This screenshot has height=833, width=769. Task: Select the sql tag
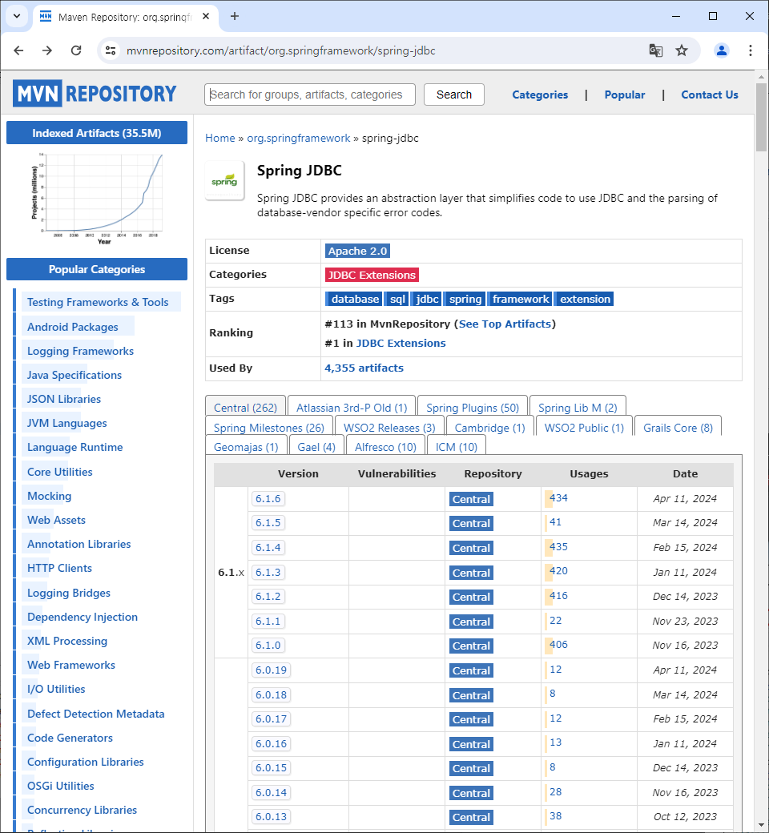tap(397, 299)
